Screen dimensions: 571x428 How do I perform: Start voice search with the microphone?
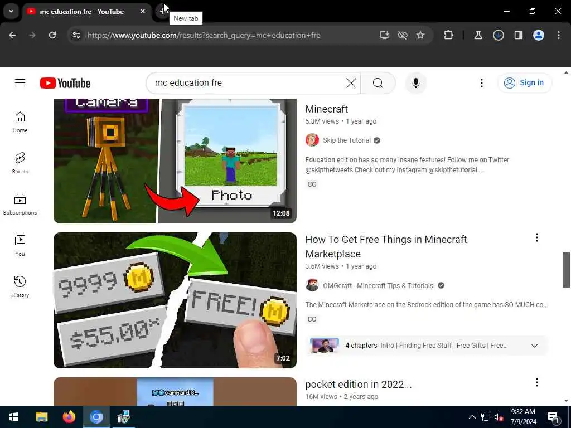pos(416,83)
